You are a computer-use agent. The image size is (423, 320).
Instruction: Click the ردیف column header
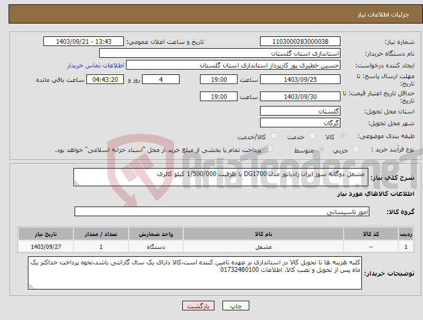406,234
